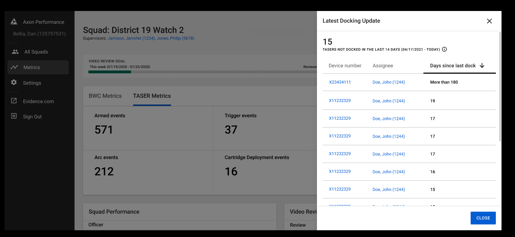Open assignee Doe, John (1244) in first row
The image size is (515, 237).
click(388, 82)
